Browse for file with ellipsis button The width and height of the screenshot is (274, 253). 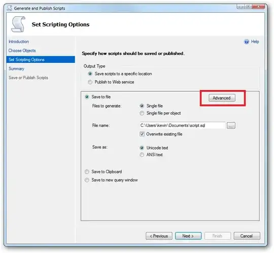[x=231, y=125]
